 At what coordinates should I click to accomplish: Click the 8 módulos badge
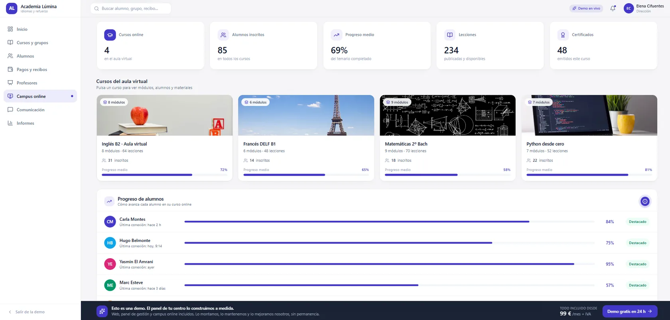click(114, 102)
